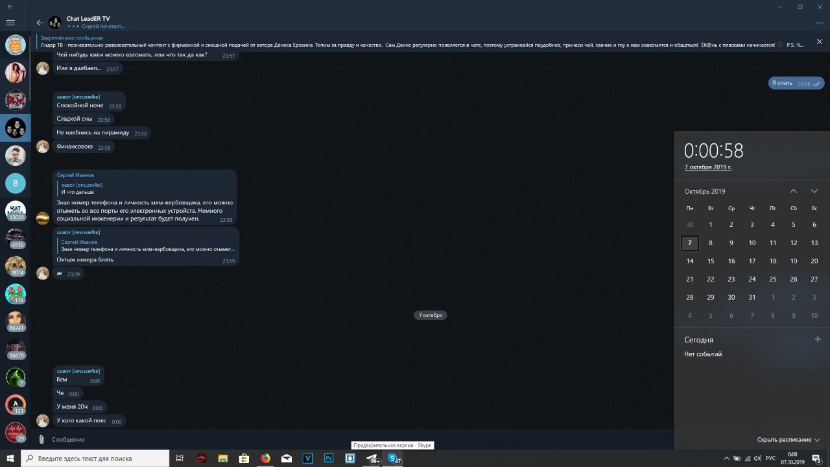This screenshot has width=830, height=467.
Task: Open the Action Center notifications icon
Action: click(817, 459)
